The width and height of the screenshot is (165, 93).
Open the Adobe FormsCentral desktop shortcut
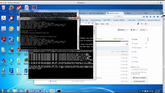click(x=3, y=30)
